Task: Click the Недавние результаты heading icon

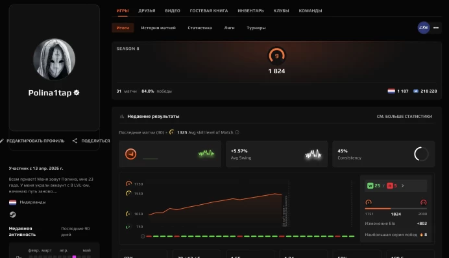Action: pos(122,117)
